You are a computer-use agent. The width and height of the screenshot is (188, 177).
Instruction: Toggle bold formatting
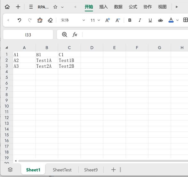coord(130,20)
